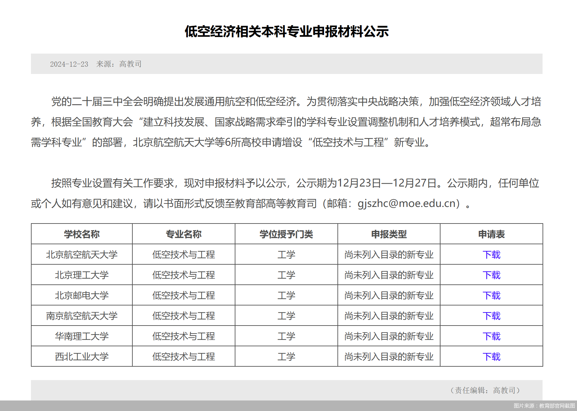
Task: Download the 北京理工大学 application form
Action: point(491,275)
